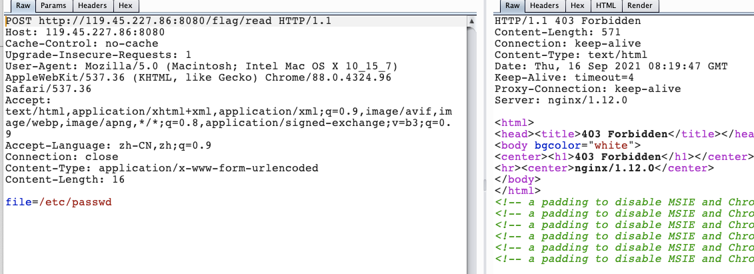Click the divider handle between request and response

(x=484, y=185)
